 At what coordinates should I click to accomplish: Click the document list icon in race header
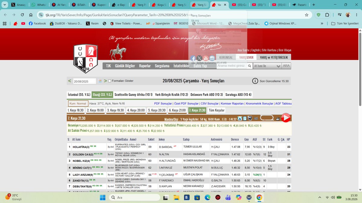[x=245, y=118]
